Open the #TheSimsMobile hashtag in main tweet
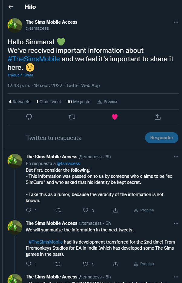Screen dimensions: 182x283 [x=34, y=59]
